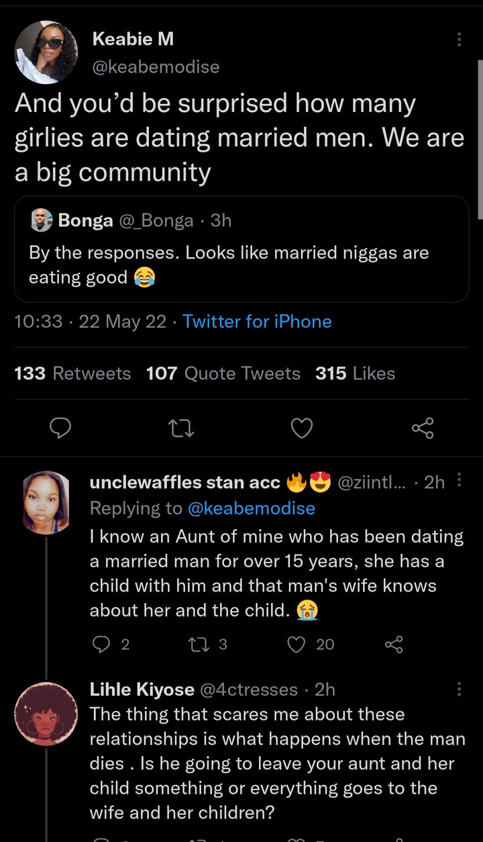Open the quoted tweet by Bonga
The width and height of the screenshot is (483, 842).
point(241,249)
